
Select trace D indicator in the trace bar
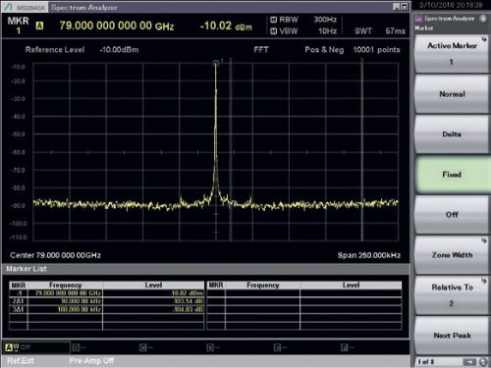[210, 347]
